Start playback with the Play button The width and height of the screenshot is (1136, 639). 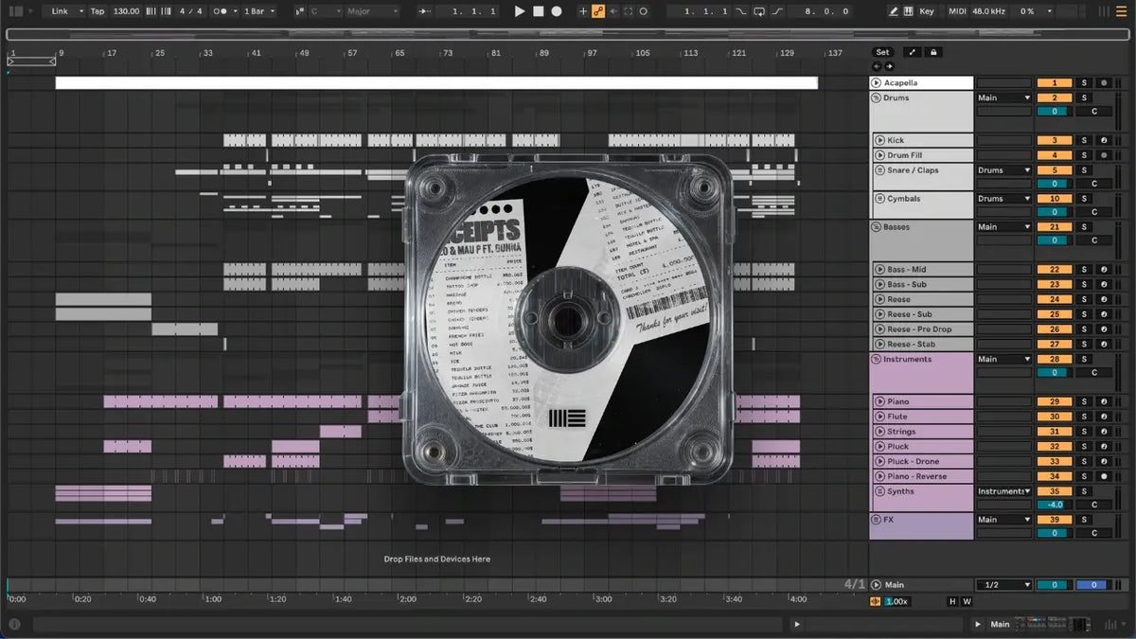(x=519, y=11)
